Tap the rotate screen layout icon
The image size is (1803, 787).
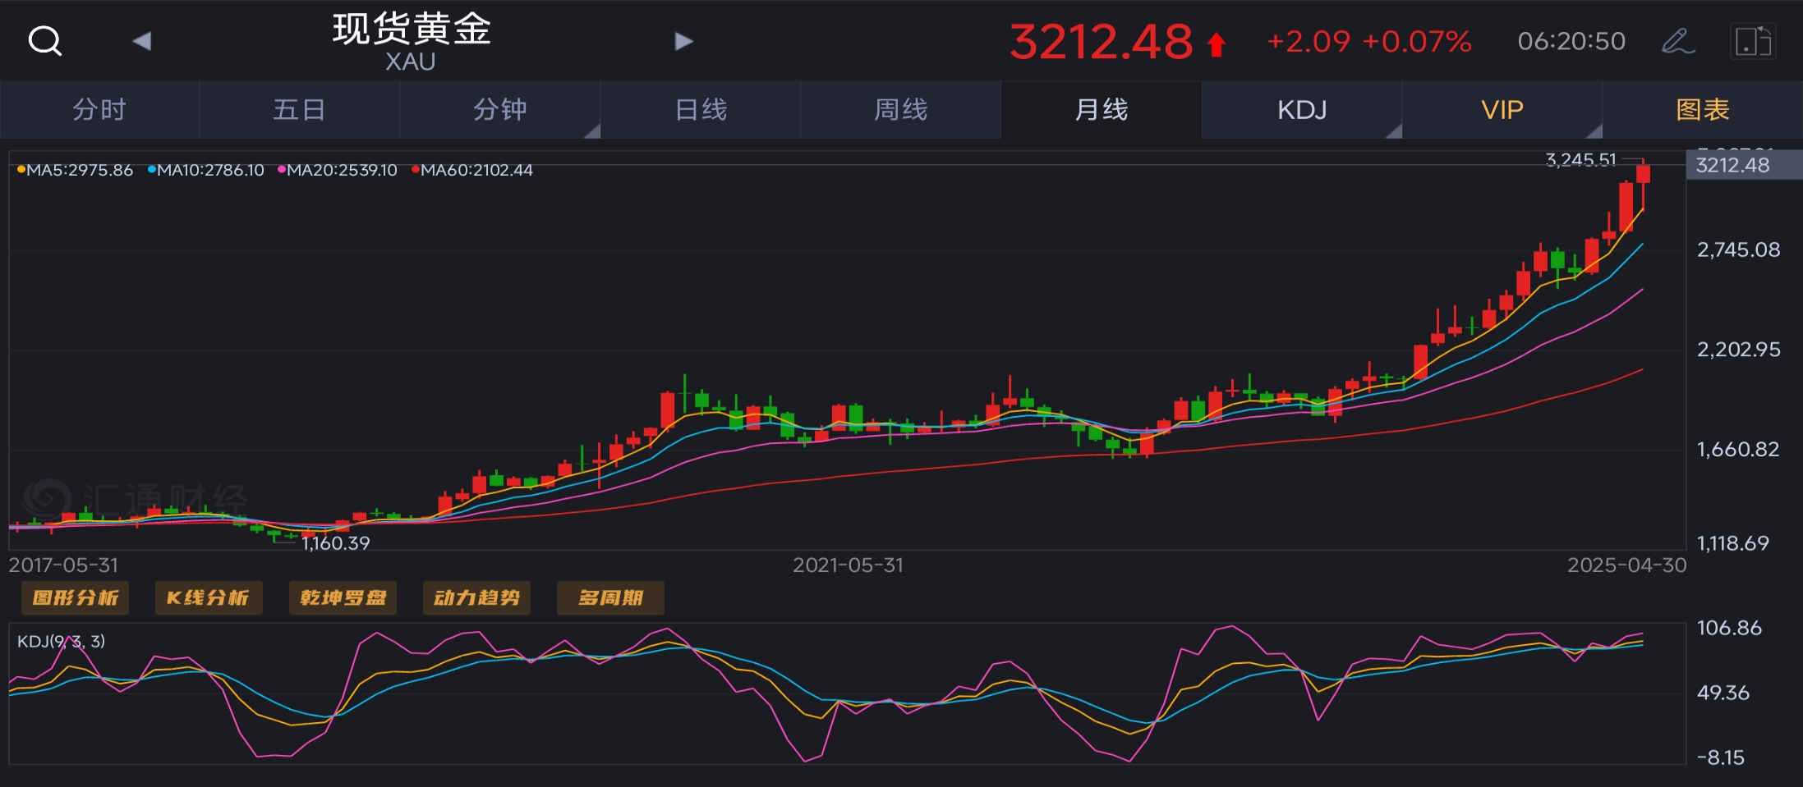coord(1753,41)
